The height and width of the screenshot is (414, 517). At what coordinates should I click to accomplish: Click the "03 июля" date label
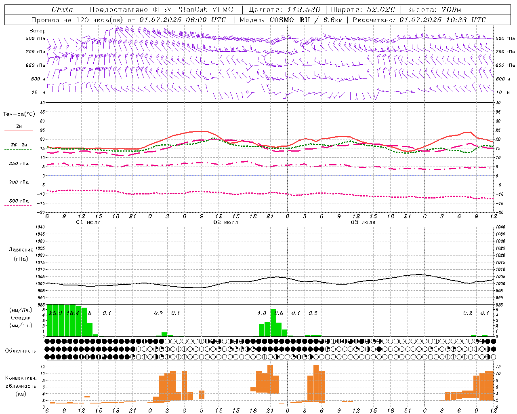[x=363, y=222]
